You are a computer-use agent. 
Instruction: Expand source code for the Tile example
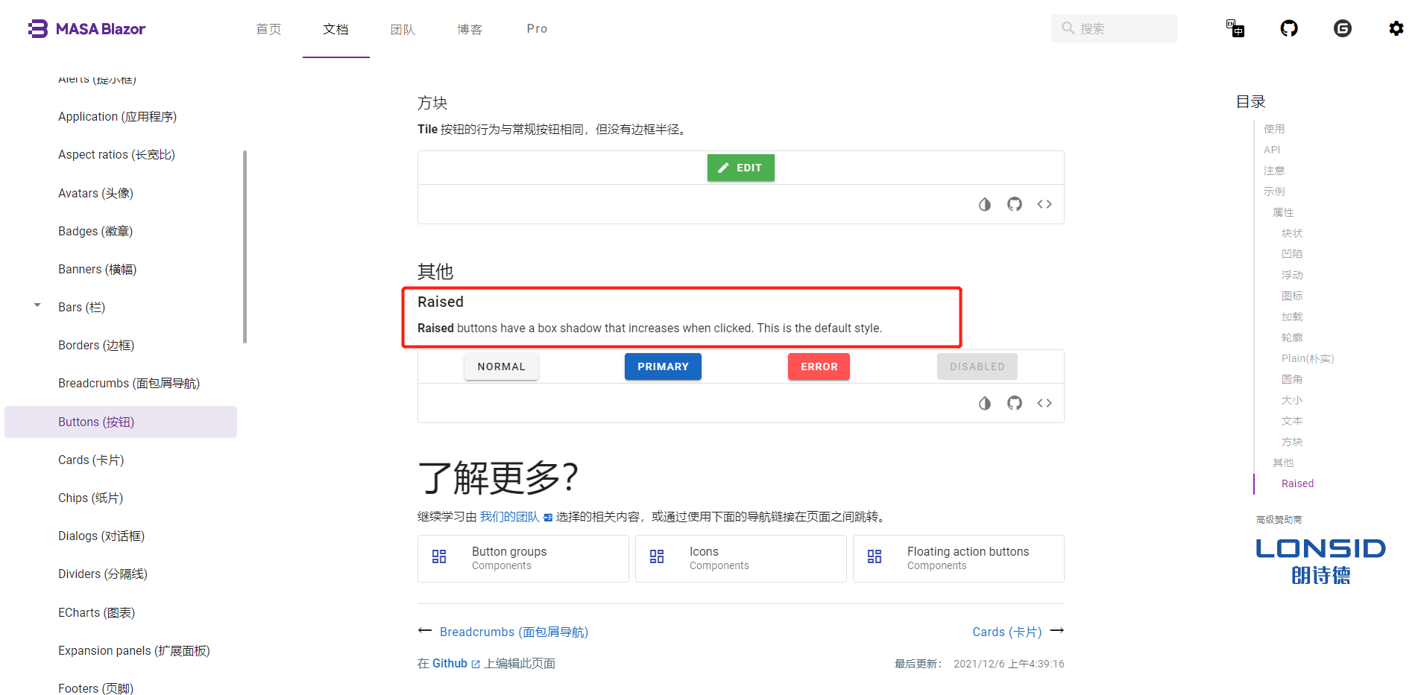1044,203
